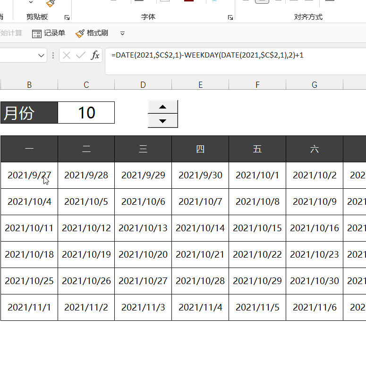Select cell containing 2021/10/14
Viewport: 366px width, 369px height.
[200, 228]
